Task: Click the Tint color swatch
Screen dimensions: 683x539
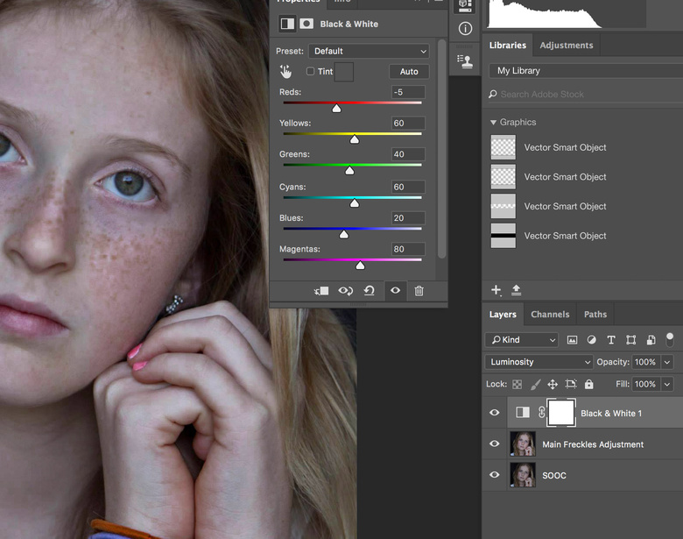Action: (343, 72)
